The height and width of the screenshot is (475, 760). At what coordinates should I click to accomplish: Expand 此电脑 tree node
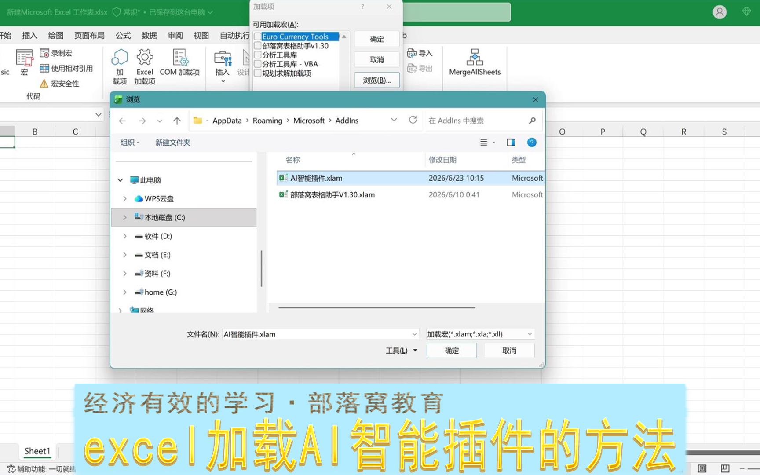[120, 180]
